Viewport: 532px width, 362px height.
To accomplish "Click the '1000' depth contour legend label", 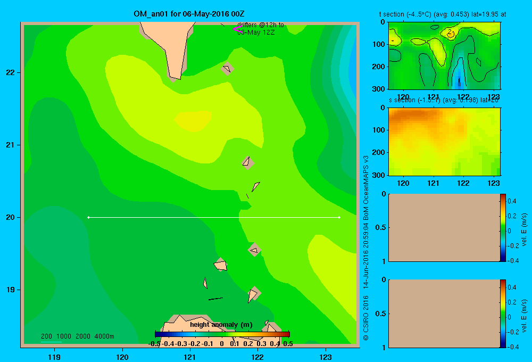I will 64,336.
